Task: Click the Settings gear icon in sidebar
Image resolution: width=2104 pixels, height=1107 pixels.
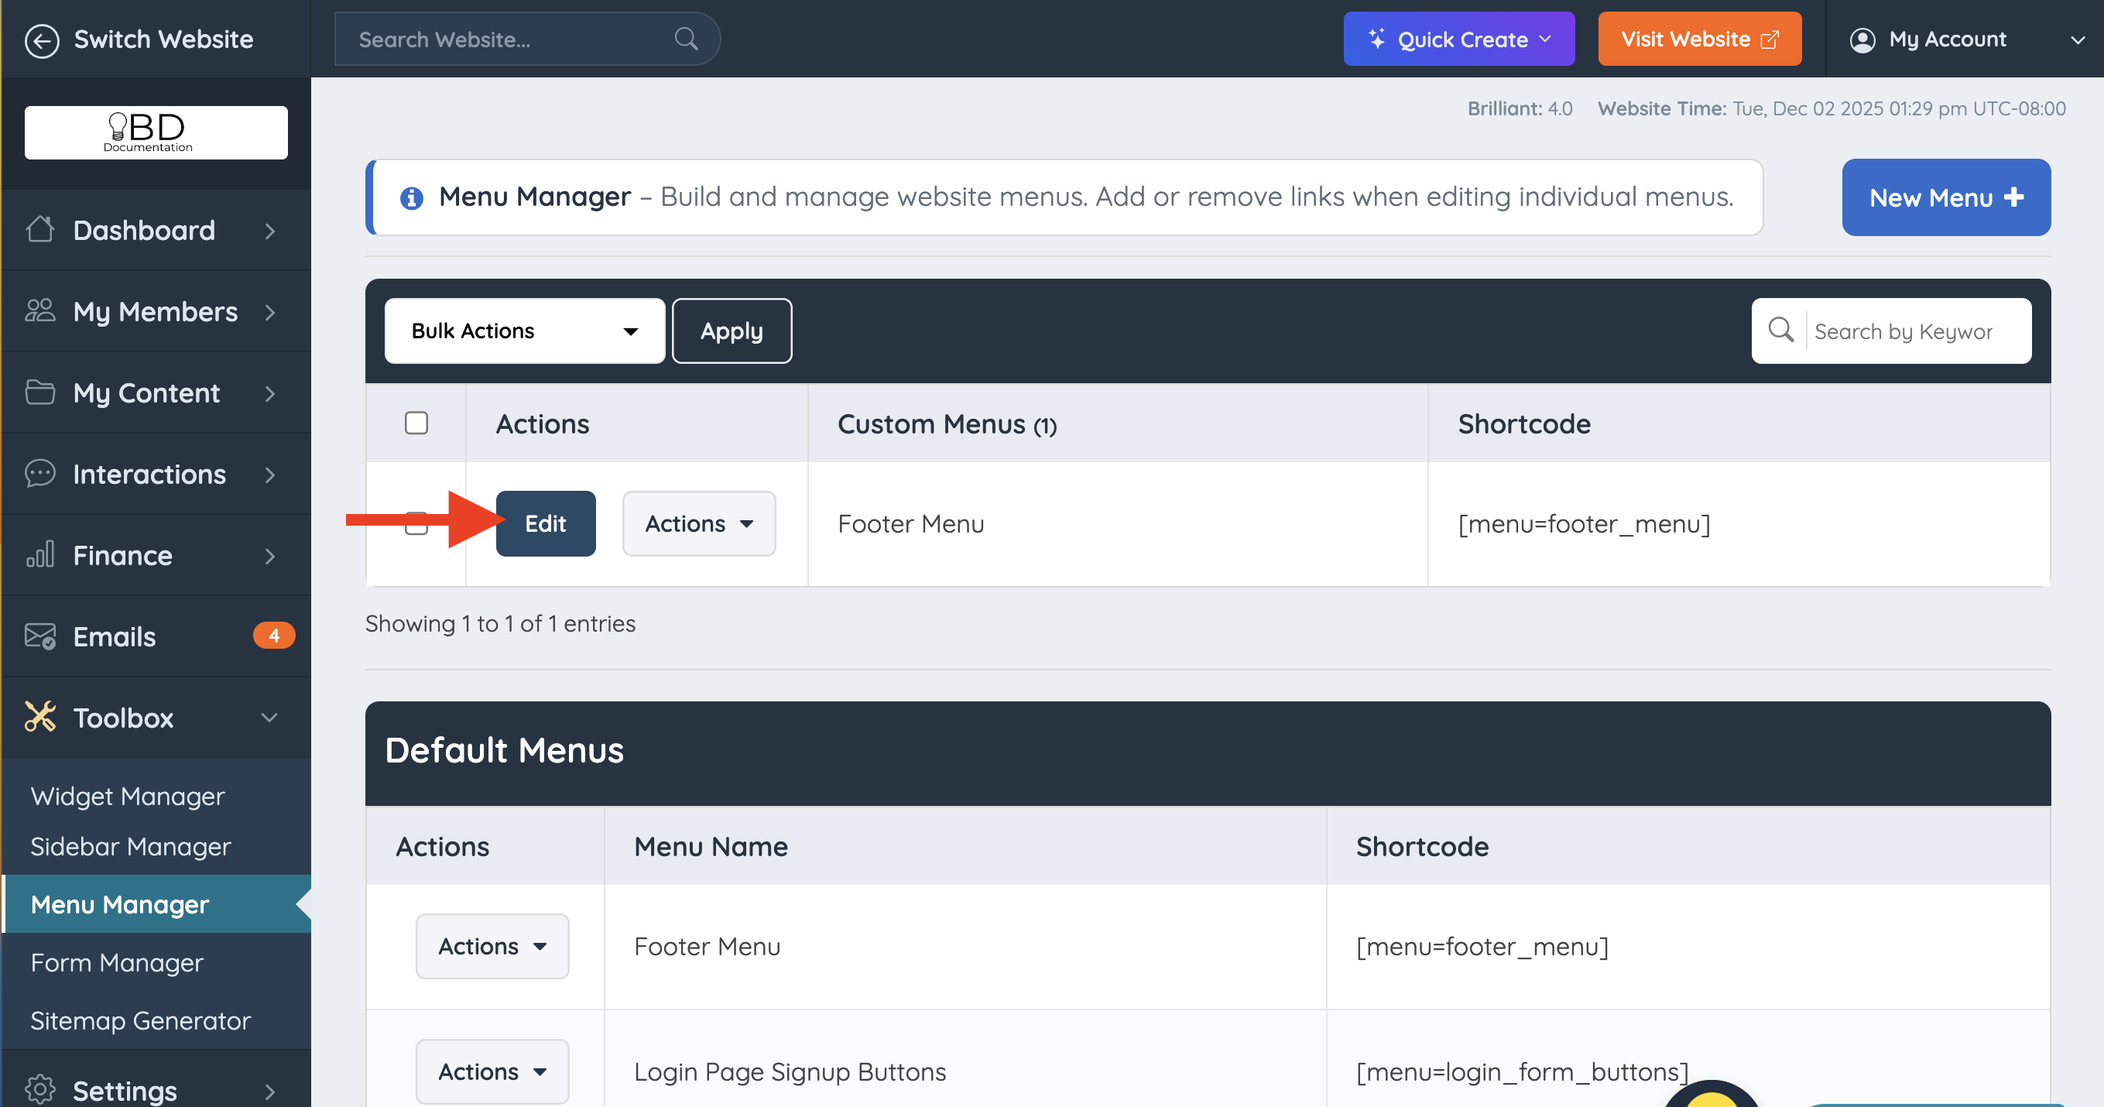Action: click(x=40, y=1089)
